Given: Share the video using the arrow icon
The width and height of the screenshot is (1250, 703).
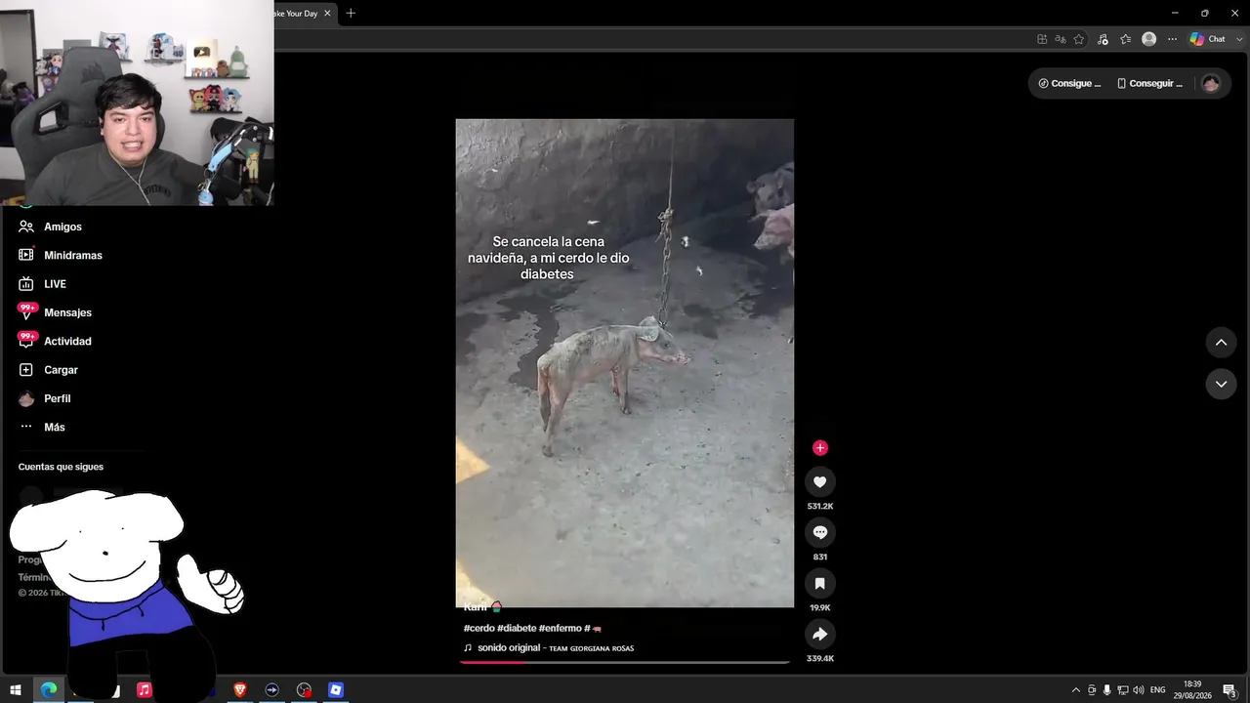Looking at the screenshot, I should (819, 634).
